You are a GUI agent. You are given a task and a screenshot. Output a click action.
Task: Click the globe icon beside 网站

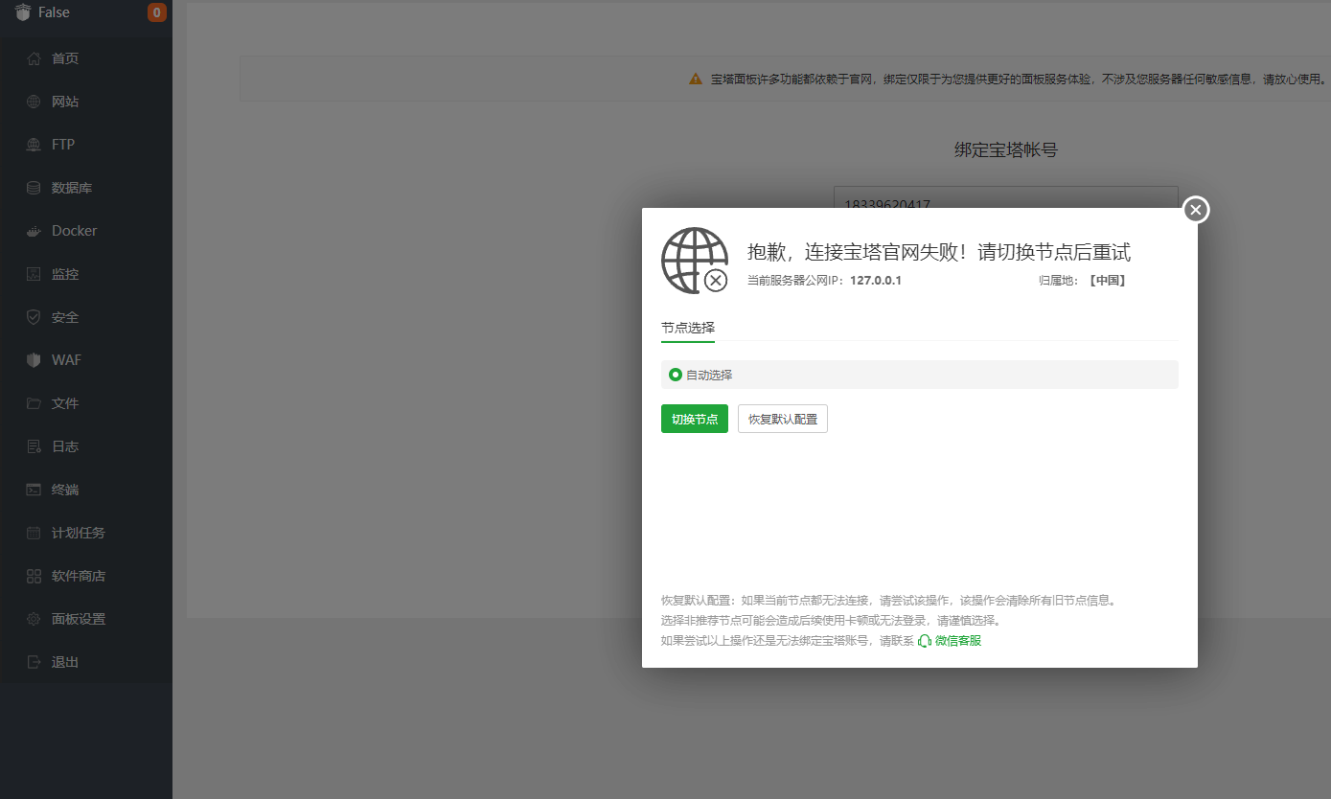[x=34, y=102]
